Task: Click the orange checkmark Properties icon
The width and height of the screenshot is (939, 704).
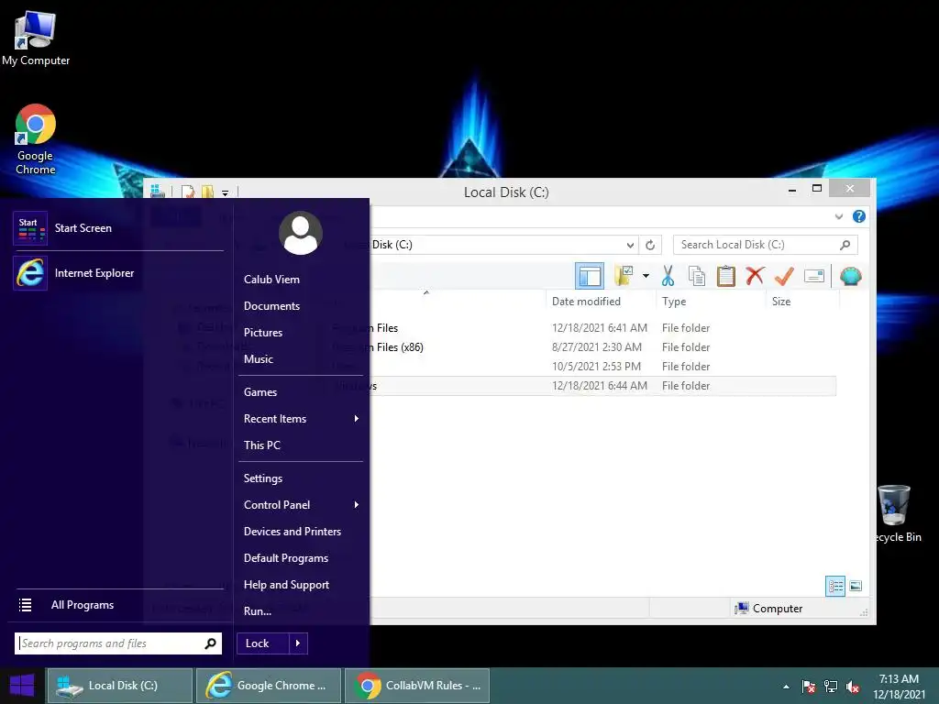Action: pos(784,276)
